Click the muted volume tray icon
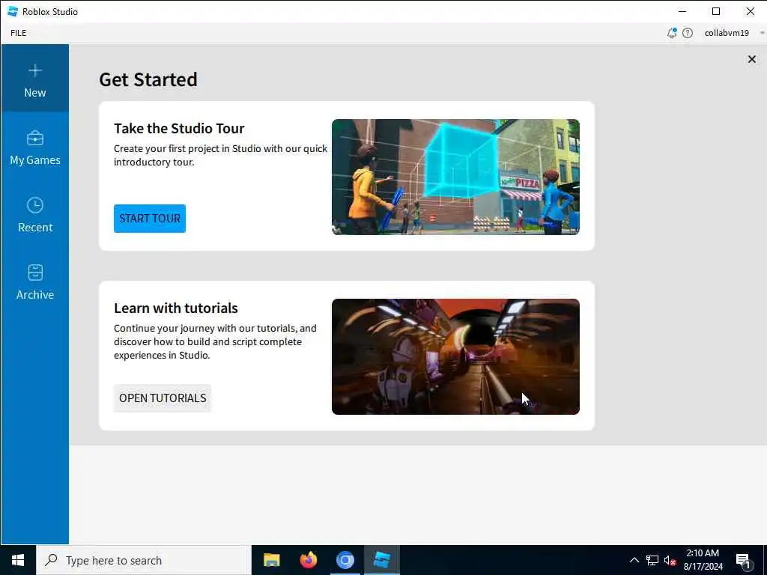 pyautogui.click(x=670, y=560)
